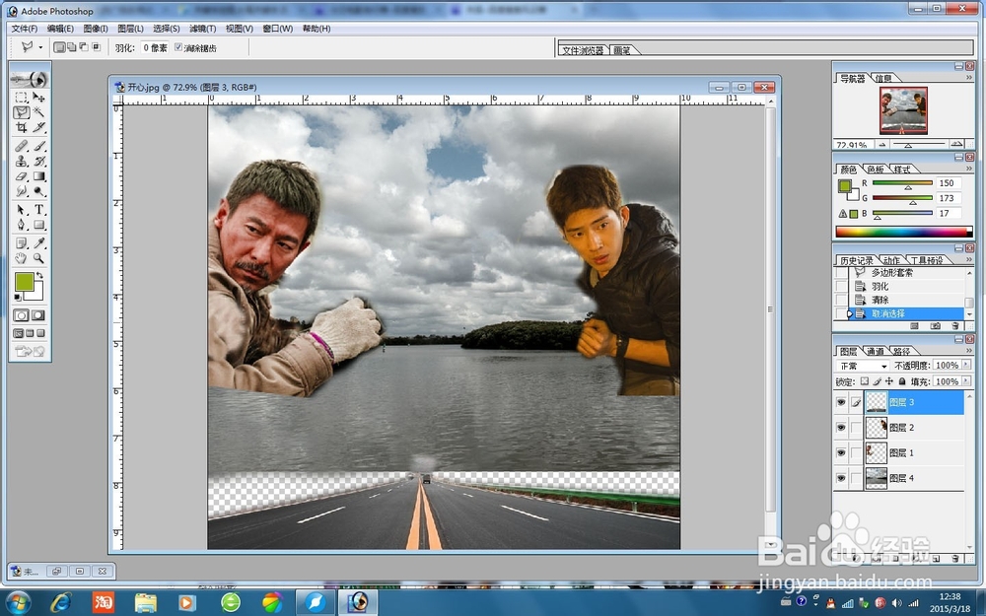Select the Polygonal Lasso tool in toolbox
Viewport: 986px width, 616px height.
22,112
